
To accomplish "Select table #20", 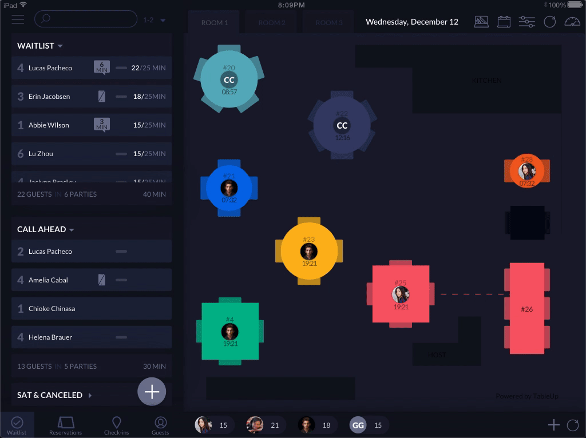I will (229, 79).
